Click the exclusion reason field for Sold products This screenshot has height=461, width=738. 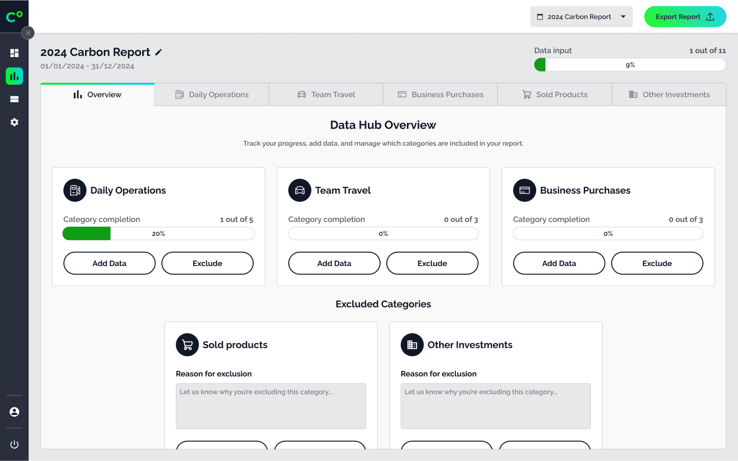[x=271, y=406]
